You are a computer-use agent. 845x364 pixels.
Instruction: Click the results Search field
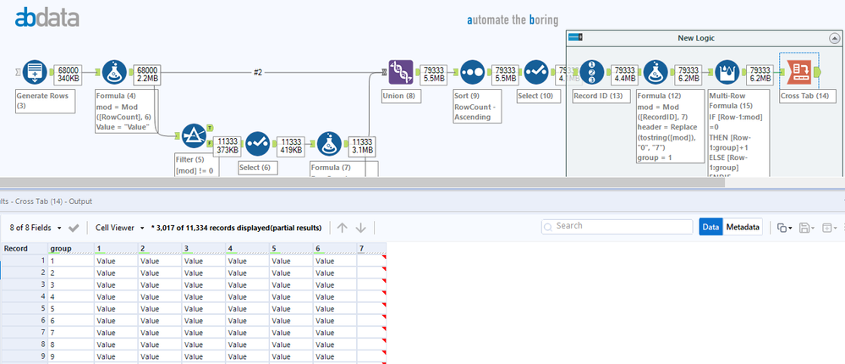click(617, 227)
